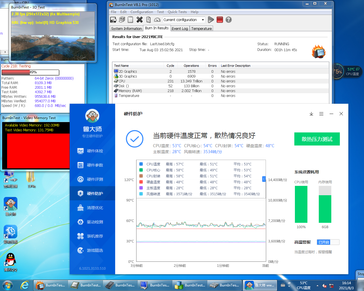Stop the running test via red square icon
The height and width of the screenshot is (291, 364).
coord(220,20)
